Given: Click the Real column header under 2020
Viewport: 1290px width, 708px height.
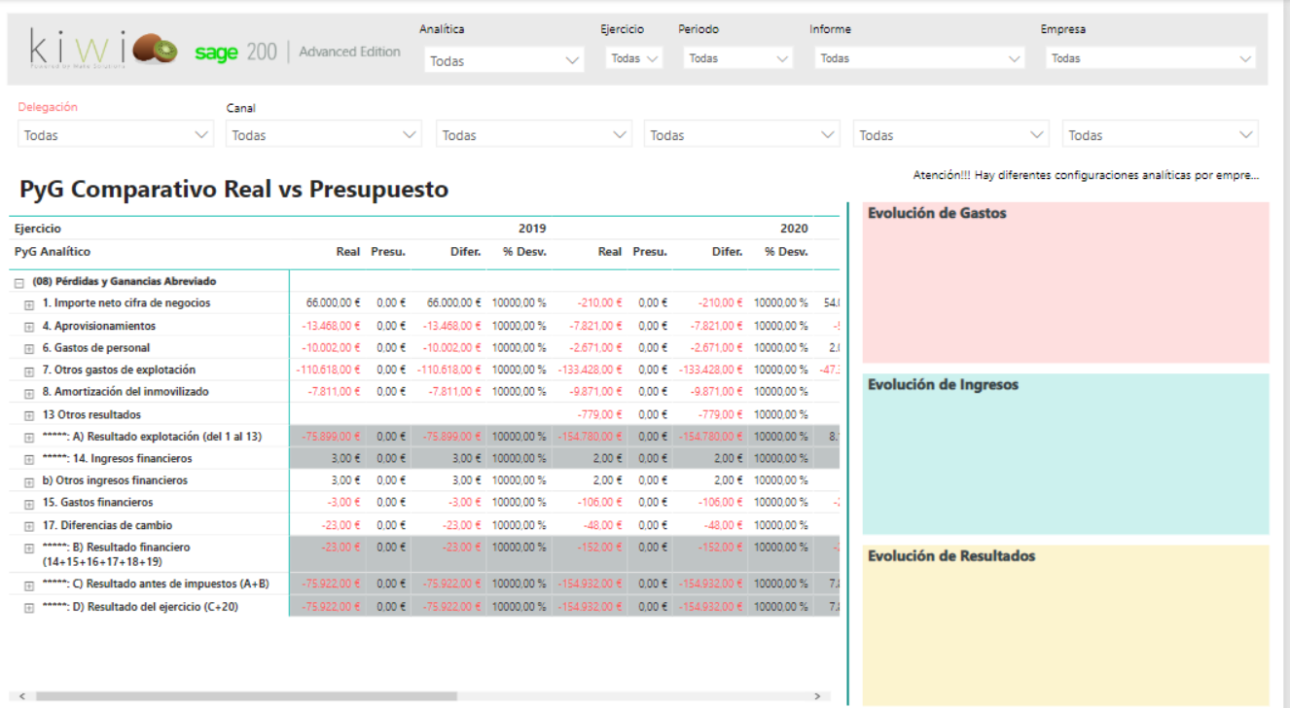Looking at the screenshot, I should tap(610, 251).
